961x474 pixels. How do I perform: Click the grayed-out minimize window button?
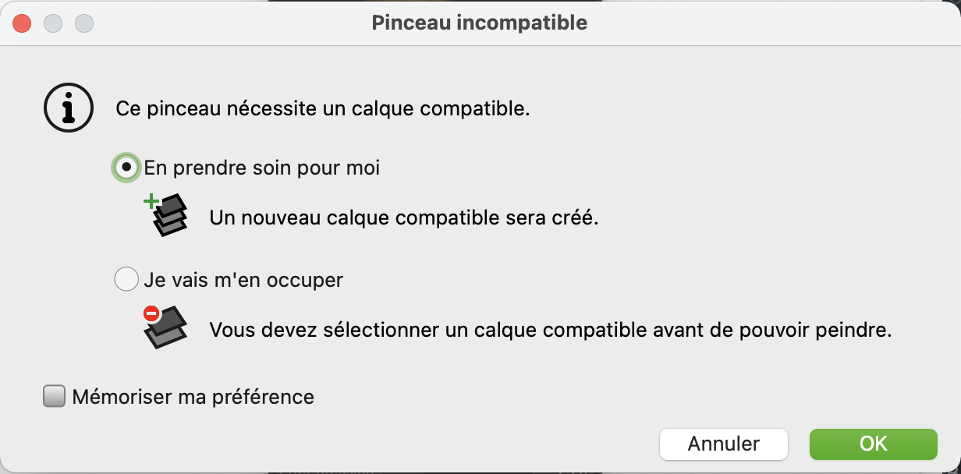click(x=53, y=23)
